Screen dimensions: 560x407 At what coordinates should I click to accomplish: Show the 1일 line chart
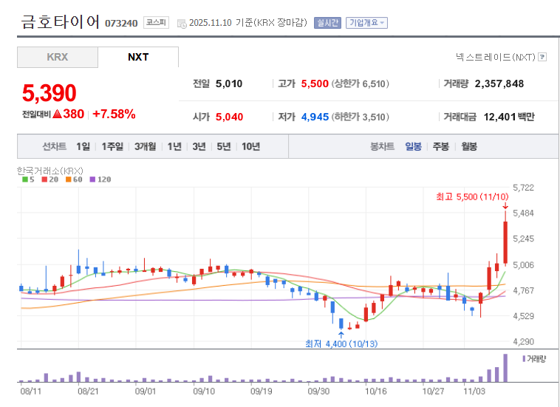[x=83, y=146]
